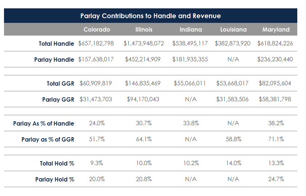306x196 pixels.
Task: Select the 'Parlay as % of GGR' row label
Action: [48, 139]
